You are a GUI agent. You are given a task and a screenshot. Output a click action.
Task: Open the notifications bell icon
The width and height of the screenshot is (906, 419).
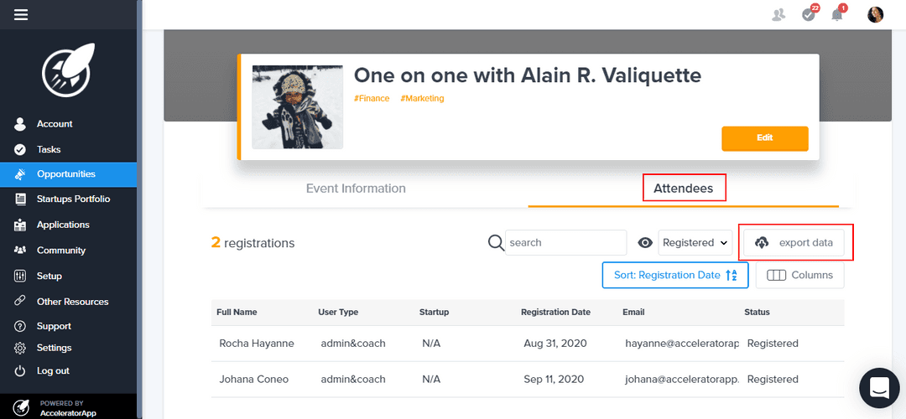pos(836,14)
